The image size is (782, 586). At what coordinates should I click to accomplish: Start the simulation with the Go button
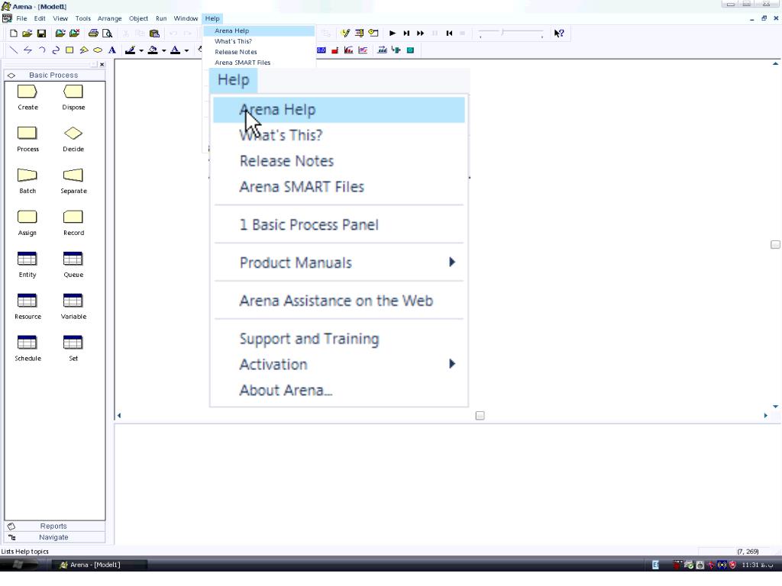(392, 34)
